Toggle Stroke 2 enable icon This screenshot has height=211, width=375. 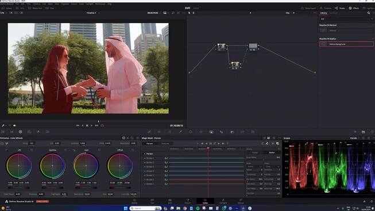pyautogui.click(x=166, y=162)
